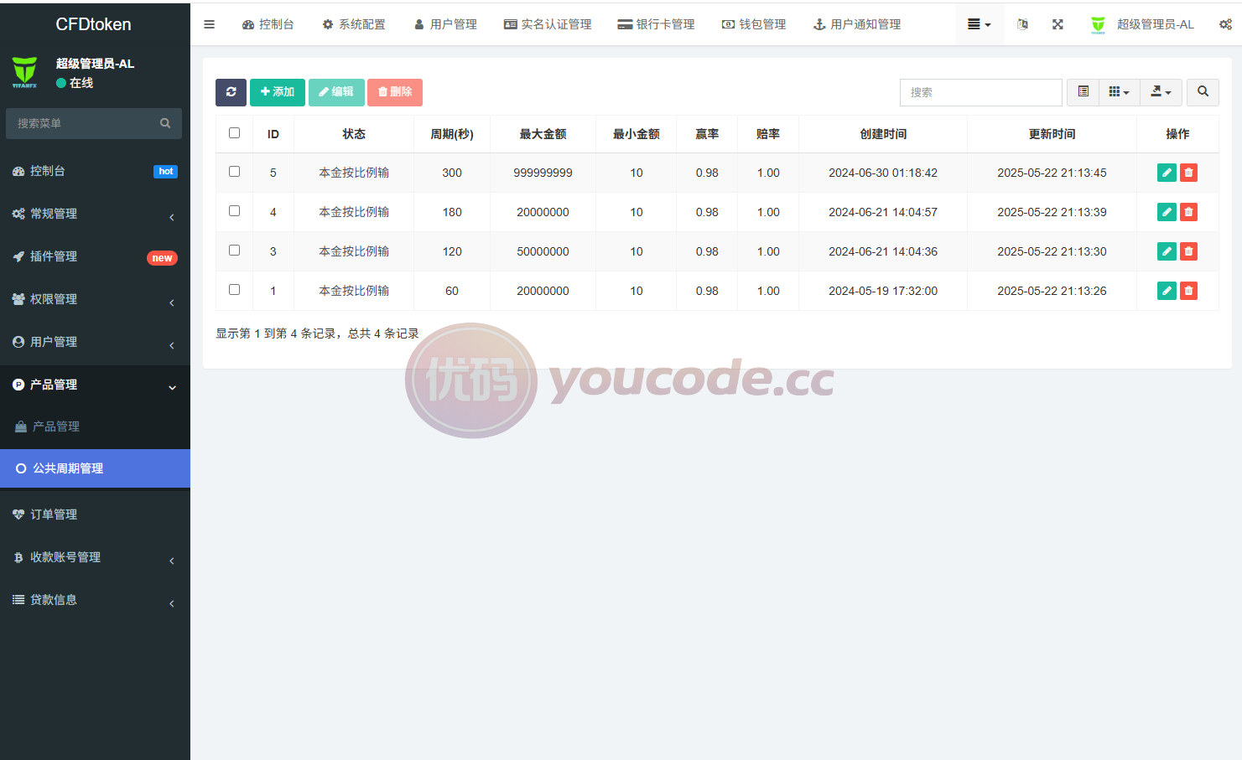Switch to the 银行卡管理 top tab
Screen dimensions: 1242x760
[656, 24]
